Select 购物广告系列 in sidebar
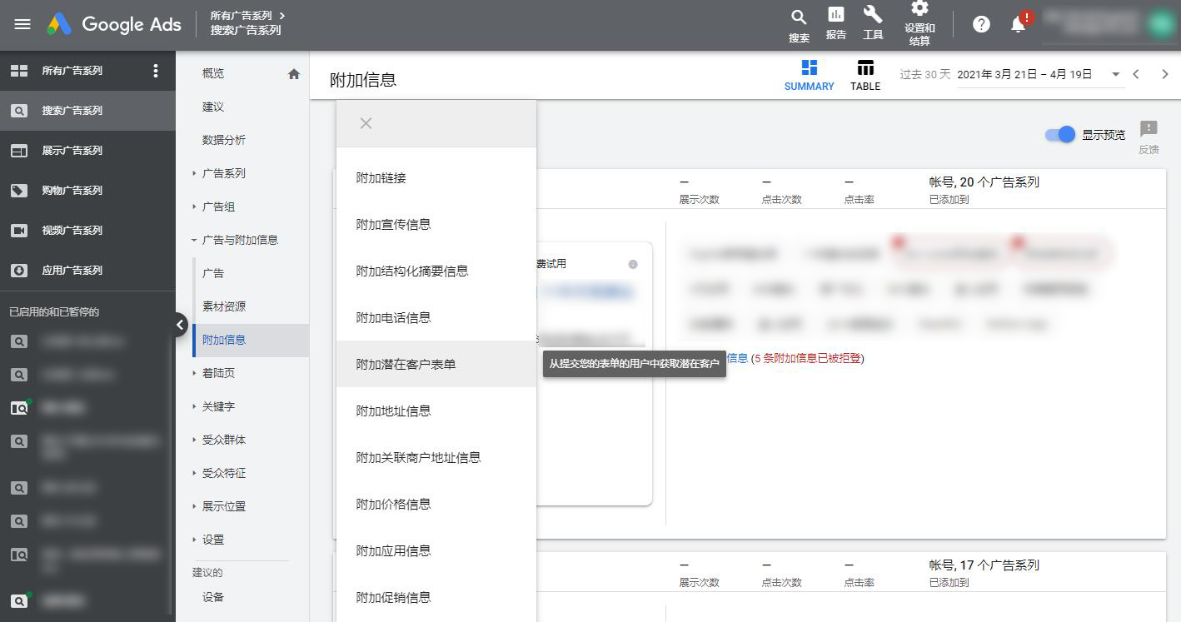 (87, 191)
